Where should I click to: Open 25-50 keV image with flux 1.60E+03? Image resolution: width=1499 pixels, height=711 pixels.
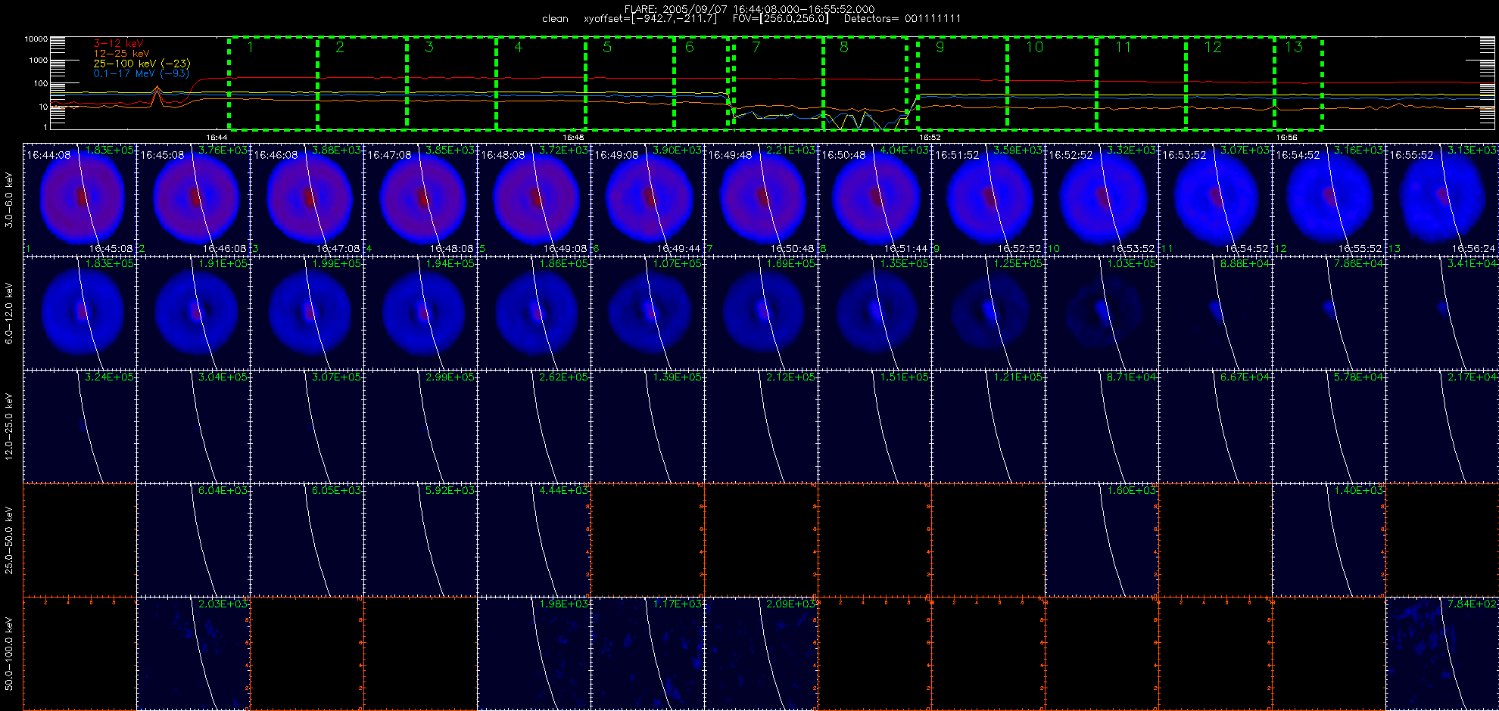(x=1102, y=539)
